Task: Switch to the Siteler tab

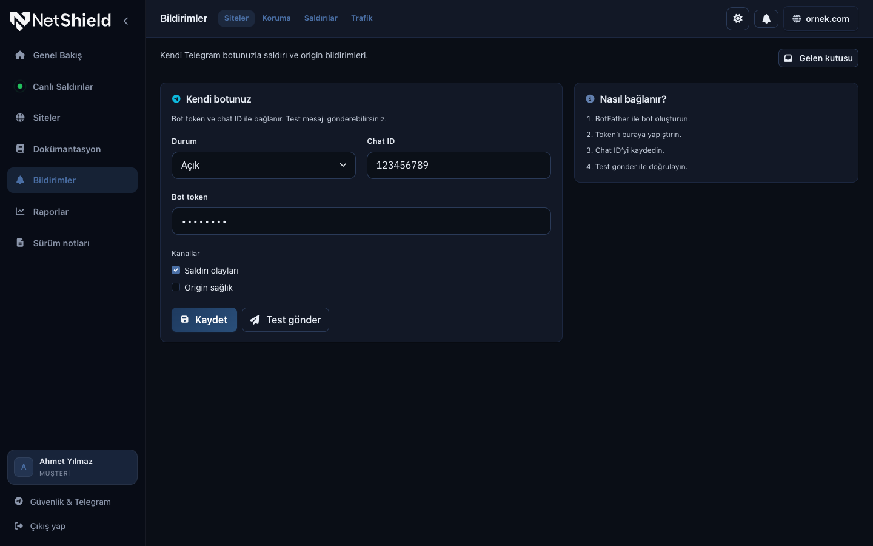Action: point(236,18)
